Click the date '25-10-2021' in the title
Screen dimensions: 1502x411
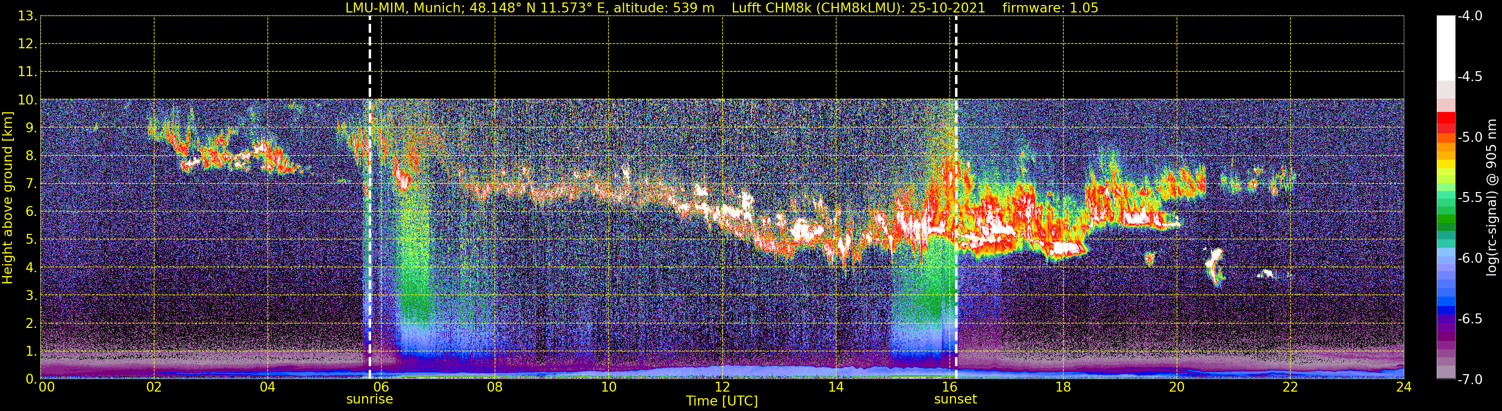click(x=948, y=8)
